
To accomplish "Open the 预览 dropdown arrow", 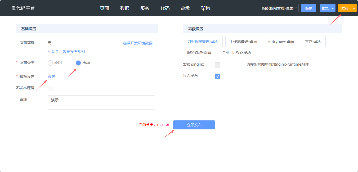I will pos(333,8).
